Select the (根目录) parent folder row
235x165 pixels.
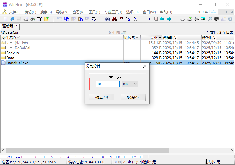click(x=117, y=43)
